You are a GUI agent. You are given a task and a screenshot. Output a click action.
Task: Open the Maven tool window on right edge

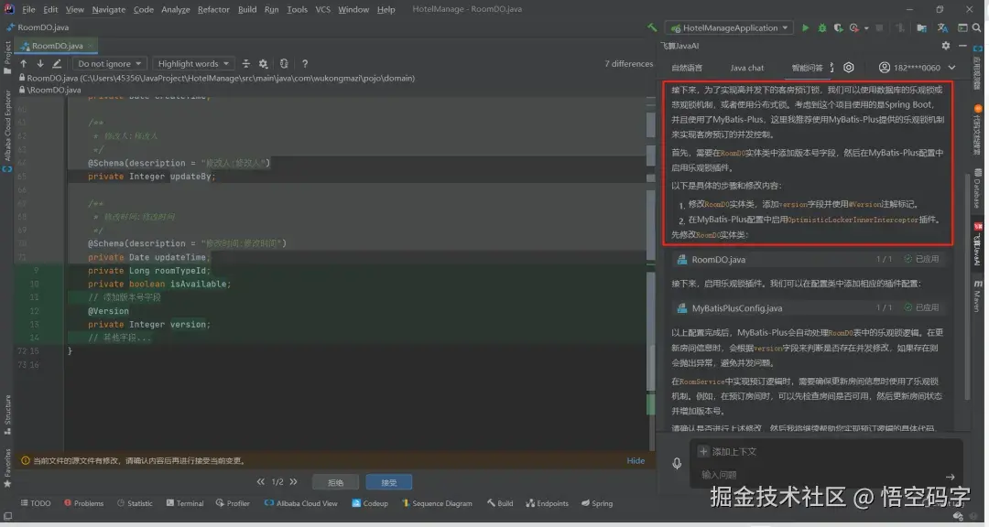tap(978, 296)
